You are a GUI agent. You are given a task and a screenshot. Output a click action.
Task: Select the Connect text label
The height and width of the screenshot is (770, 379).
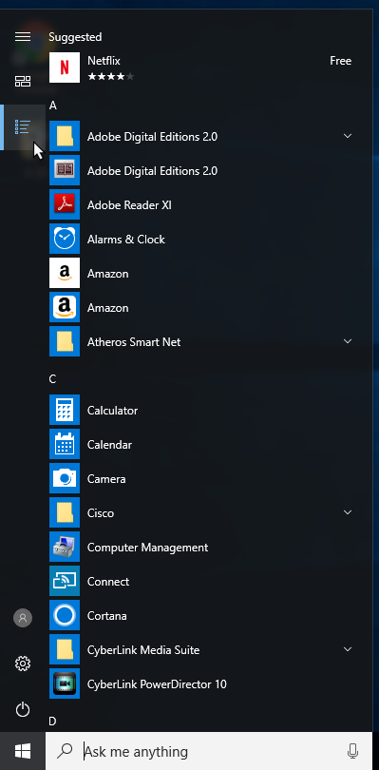tap(108, 582)
